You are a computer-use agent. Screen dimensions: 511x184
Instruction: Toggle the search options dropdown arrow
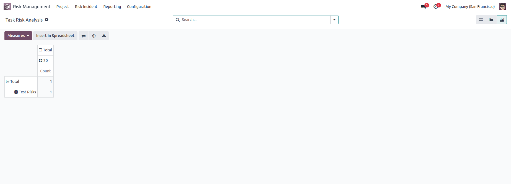[x=334, y=20]
